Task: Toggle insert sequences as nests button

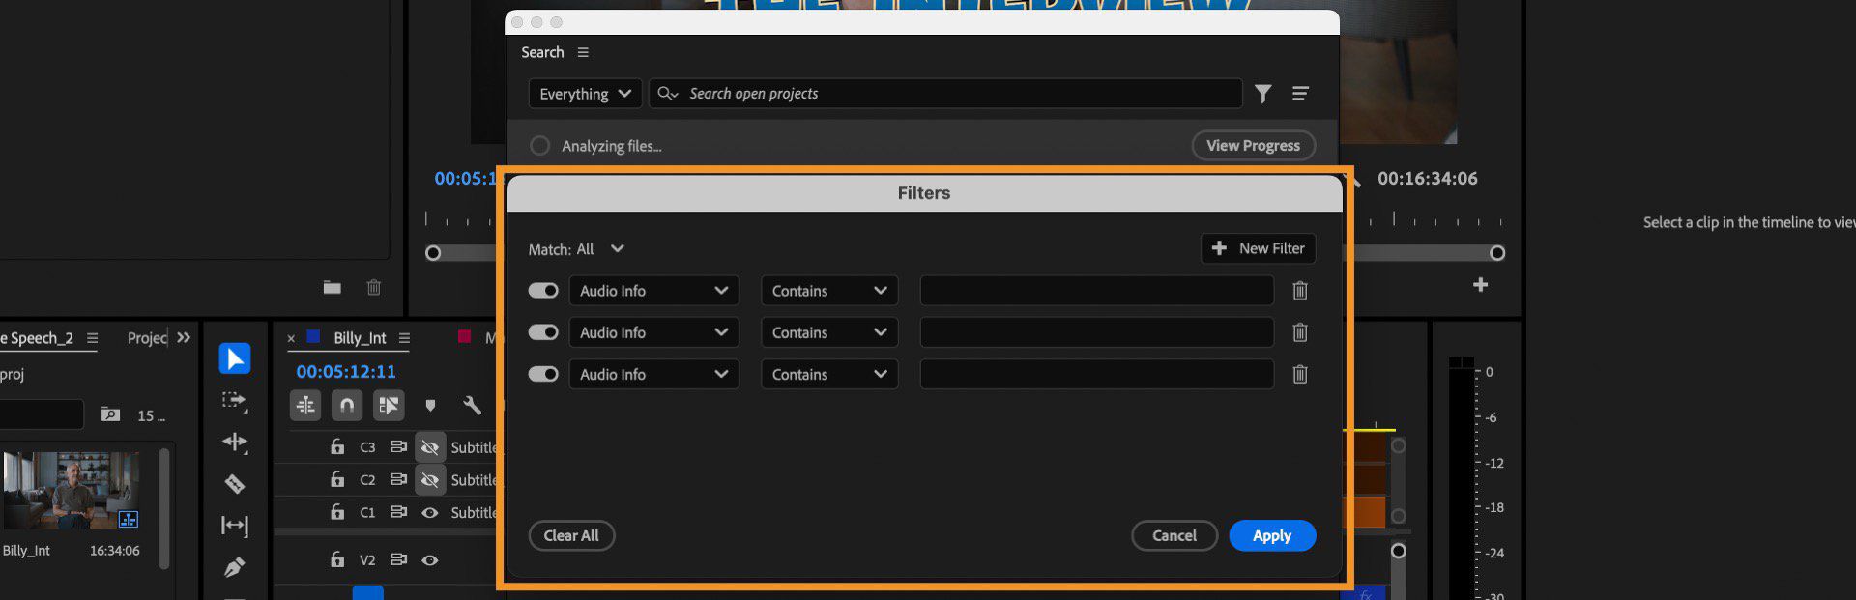Action: (x=305, y=405)
